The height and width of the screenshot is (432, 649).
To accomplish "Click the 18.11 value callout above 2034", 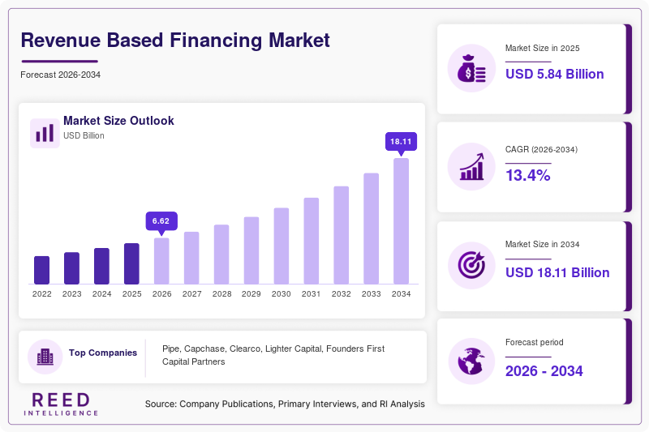I will 401,143.
